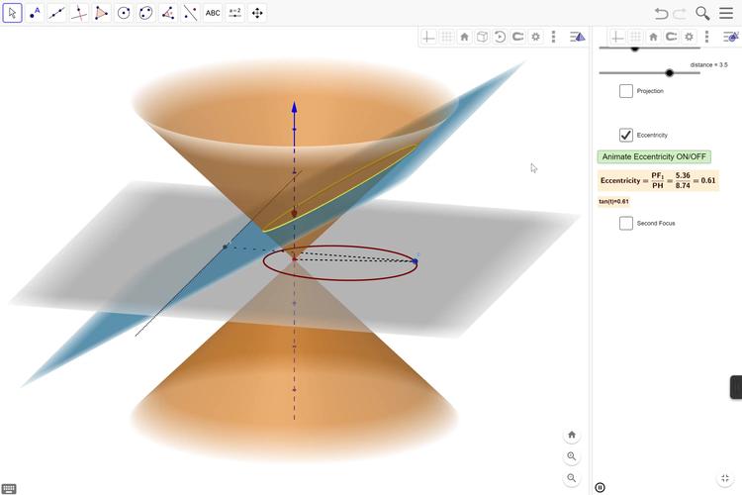The image size is (742, 495).
Task: Toggle axes in right graphics panel
Action: click(x=617, y=37)
